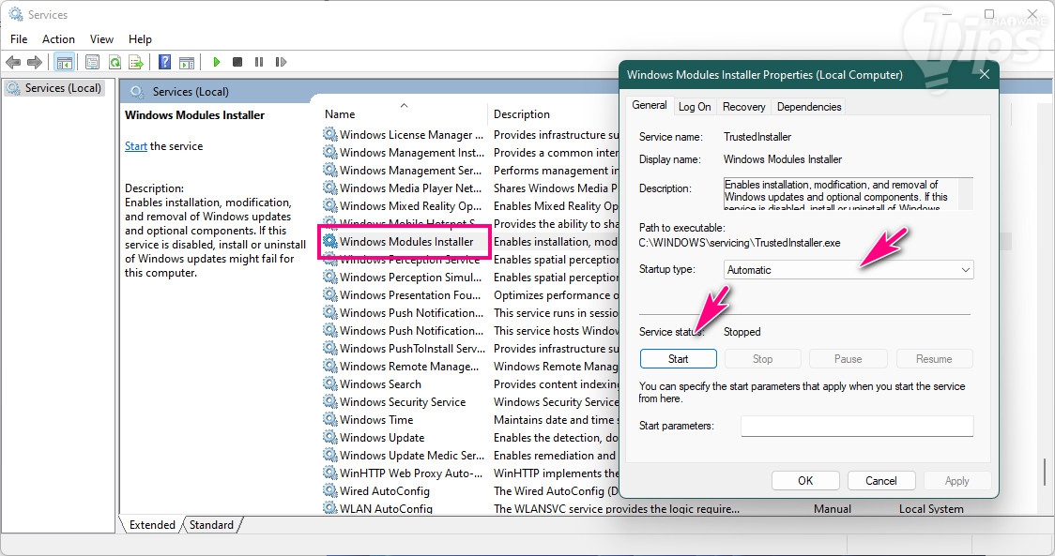The width and height of the screenshot is (1055, 556).
Task: Click the green Start Service play icon
Action: (x=217, y=62)
